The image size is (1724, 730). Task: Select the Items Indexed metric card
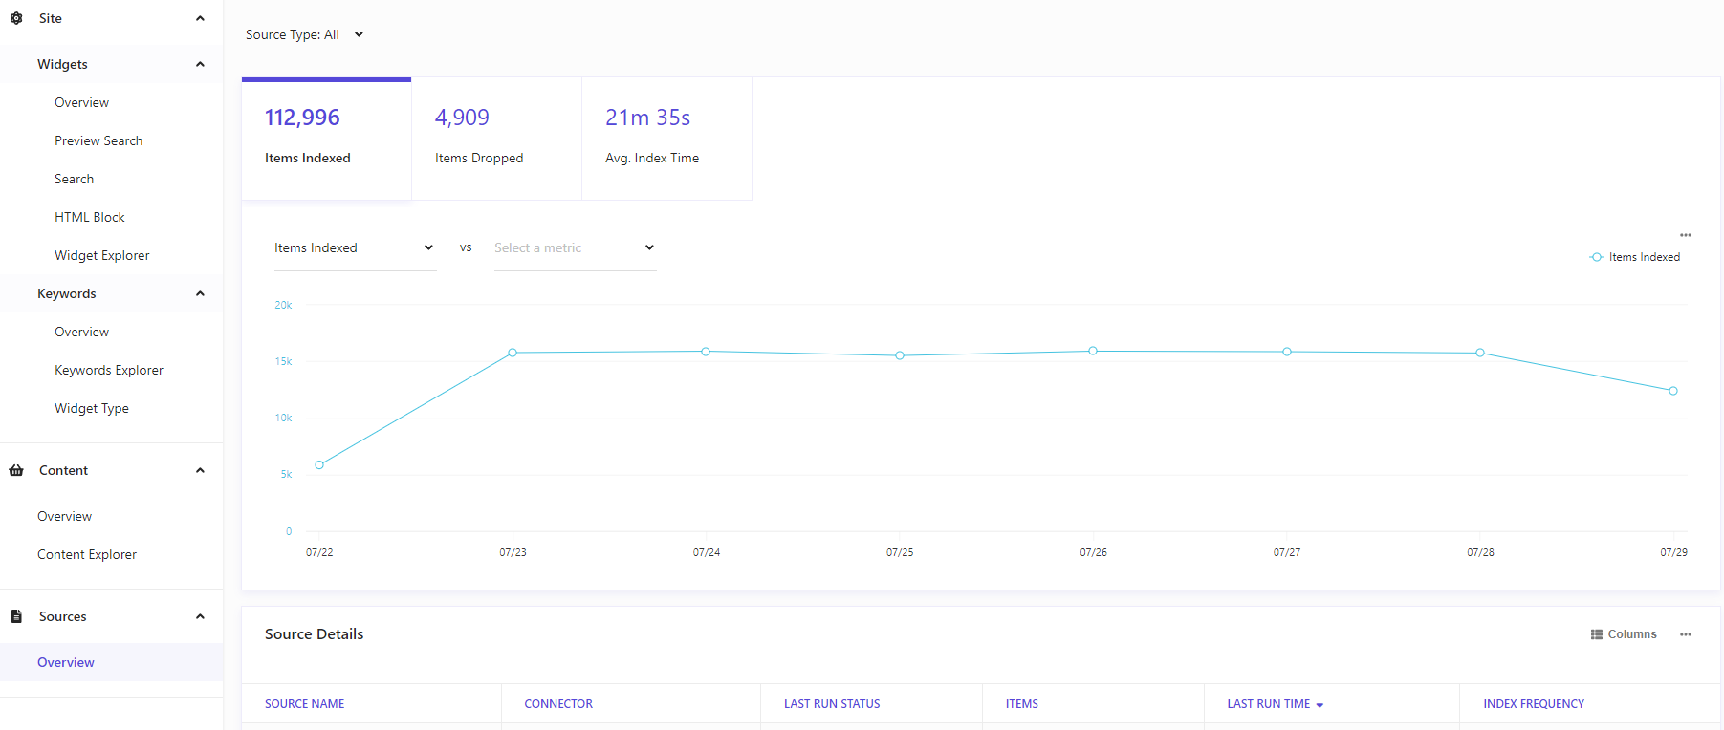pyautogui.click(x=326, y=140)
